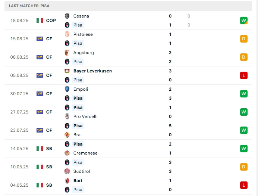Click the SB competition label dated 04.05.25
This screenshot has width=258, height=196.
tap(49, 185)
